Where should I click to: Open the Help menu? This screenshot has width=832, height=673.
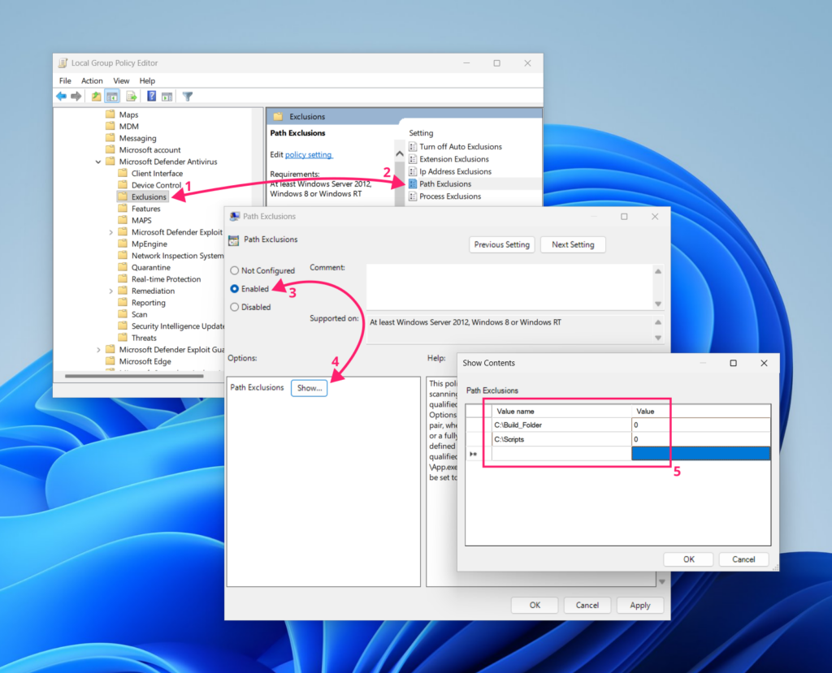pos(147,80)
